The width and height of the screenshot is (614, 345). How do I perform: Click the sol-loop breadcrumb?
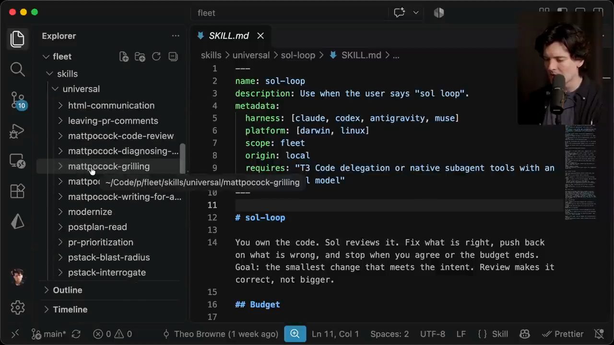[298, 55]
